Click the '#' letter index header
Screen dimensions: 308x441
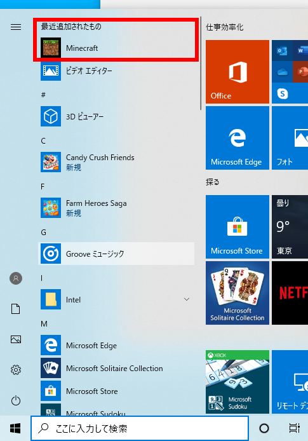(43, 95)
